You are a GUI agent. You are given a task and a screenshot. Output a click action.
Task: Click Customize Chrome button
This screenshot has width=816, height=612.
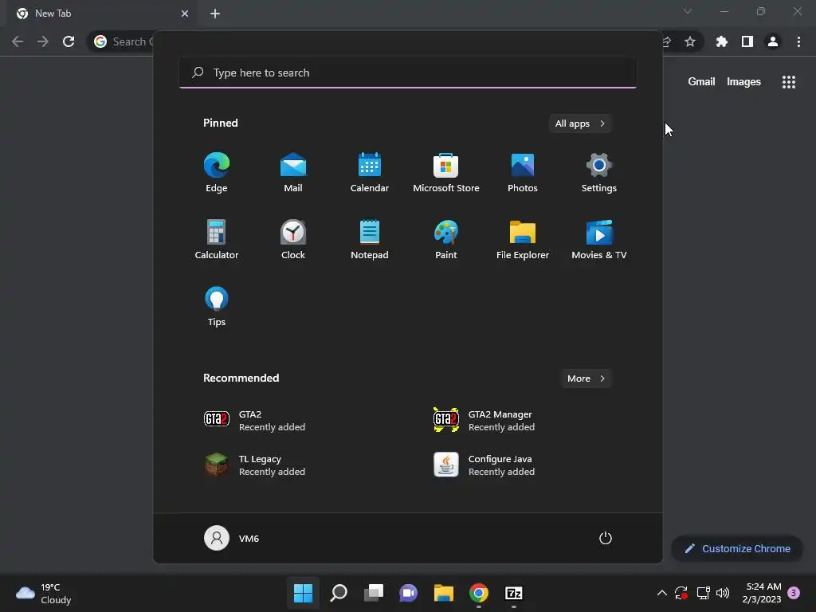click(x=737, y=548)
